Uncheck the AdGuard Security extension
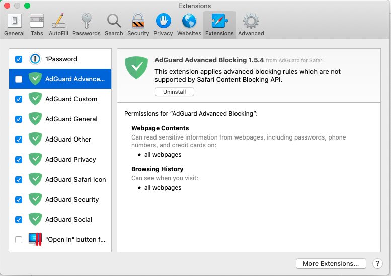Screen dimensions: 391x276 (x=19, y=200)
